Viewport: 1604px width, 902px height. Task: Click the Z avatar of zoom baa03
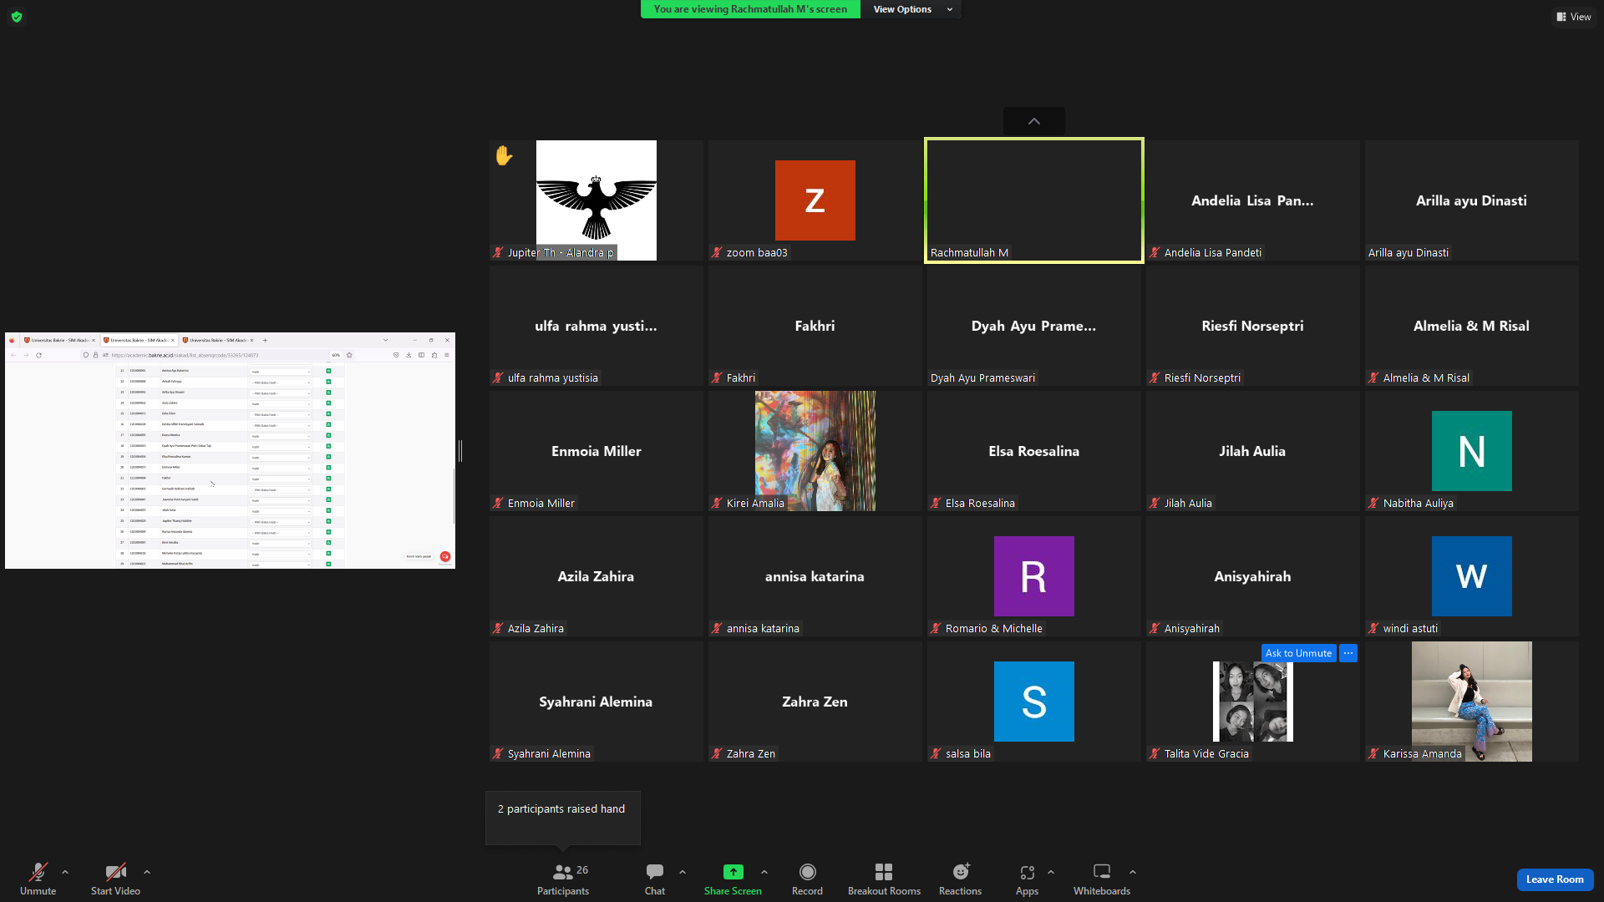[x=815, y=200]
